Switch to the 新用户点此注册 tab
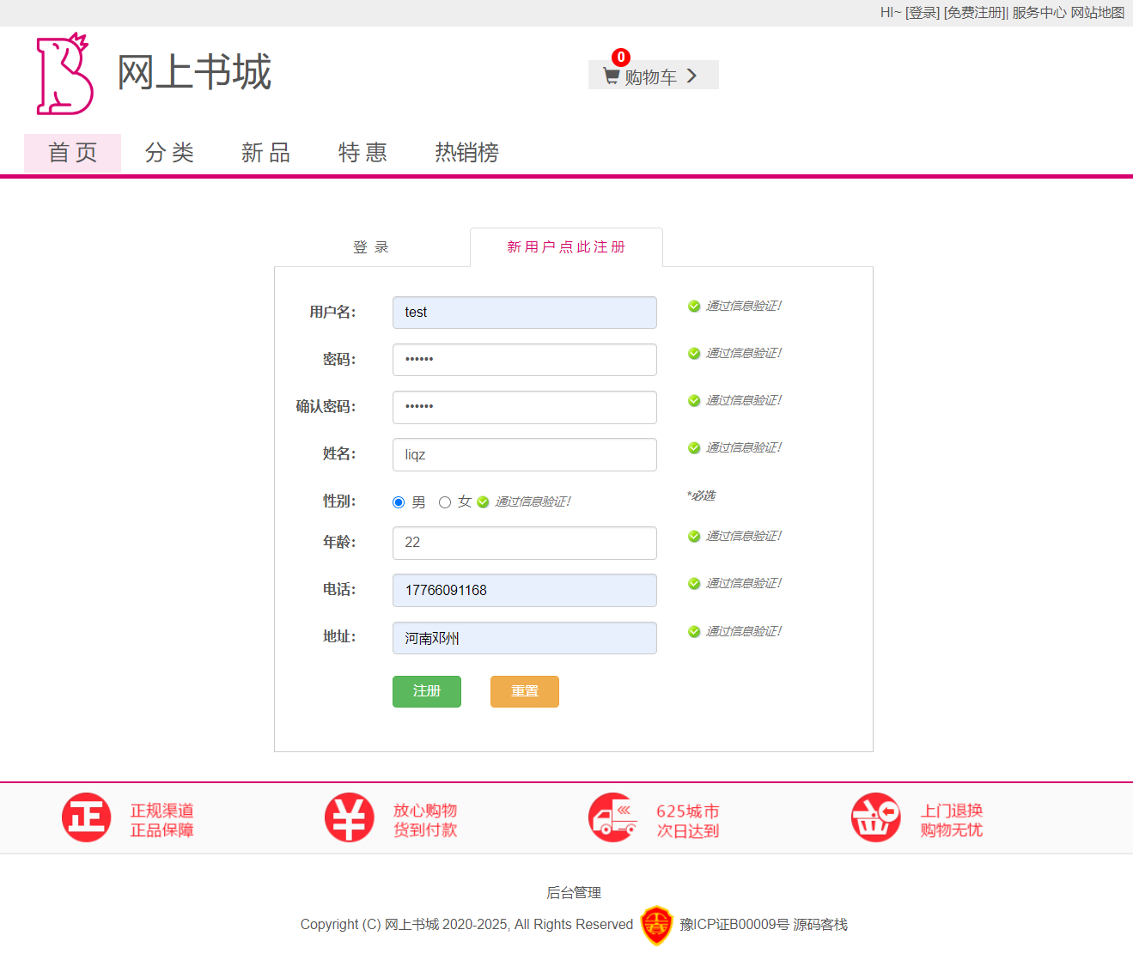Screen dimensions: 1133x954 [x=566, y=247]
